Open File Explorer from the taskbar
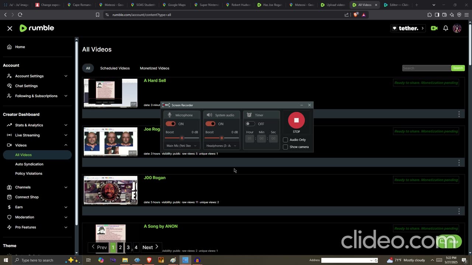472x265 pixels. 125,260
